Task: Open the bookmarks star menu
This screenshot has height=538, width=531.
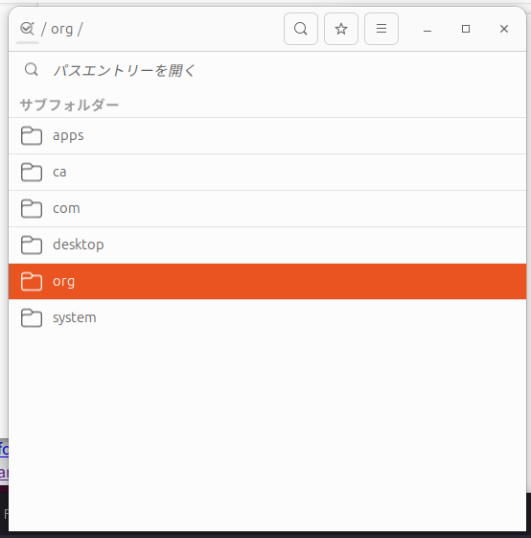Action: click(x=341, y=29)
